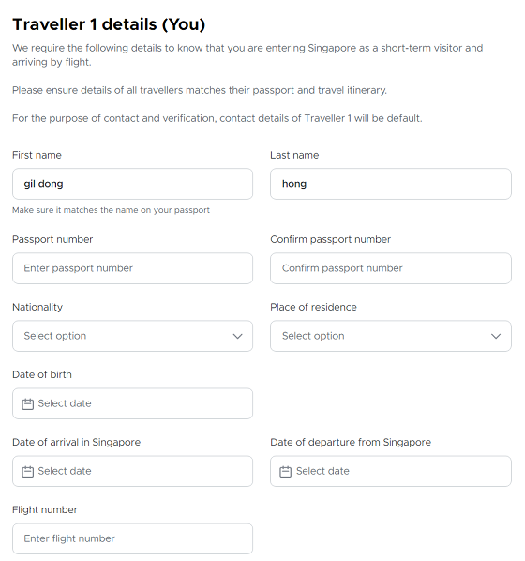This screenshot has width=525, height=561.
Task: Focus the Last name field with hong
Action: pyautogui.click(x=391, y=184)
